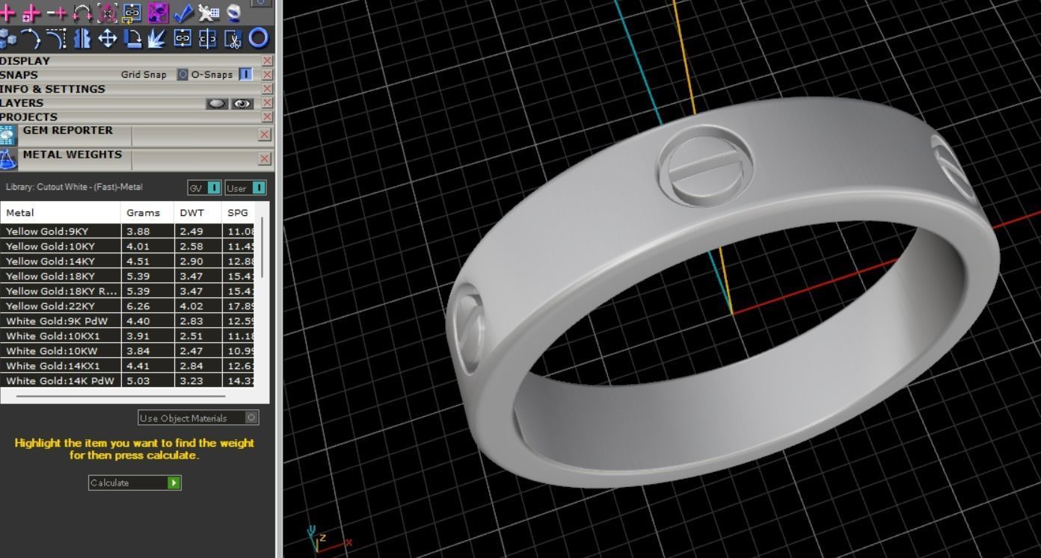Click the Metal Weights flask icon
Image resolution: width=1041 pixels, height=558 pixels.
tap(7, 159)
